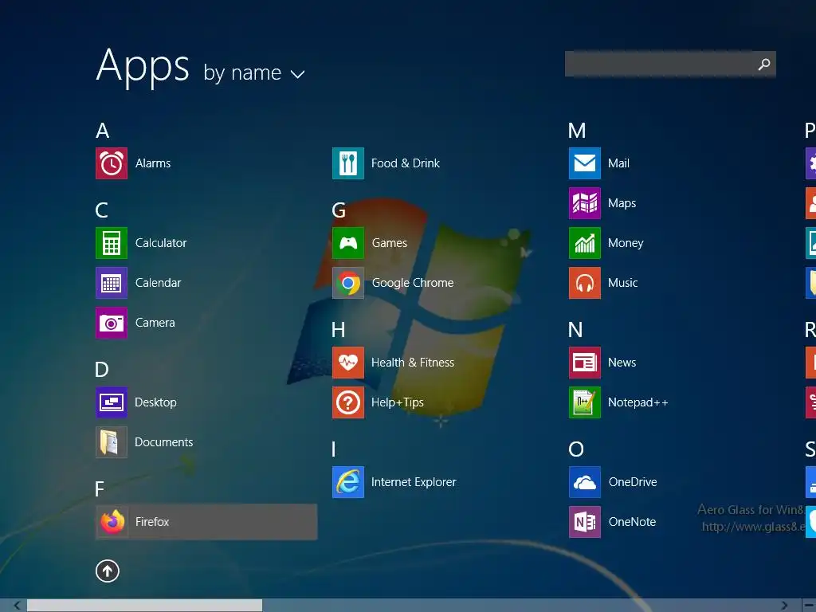The height and width of the screenshot is (612, 816).
Task: Open the Alarms app icon
Action: coord(112,163)
